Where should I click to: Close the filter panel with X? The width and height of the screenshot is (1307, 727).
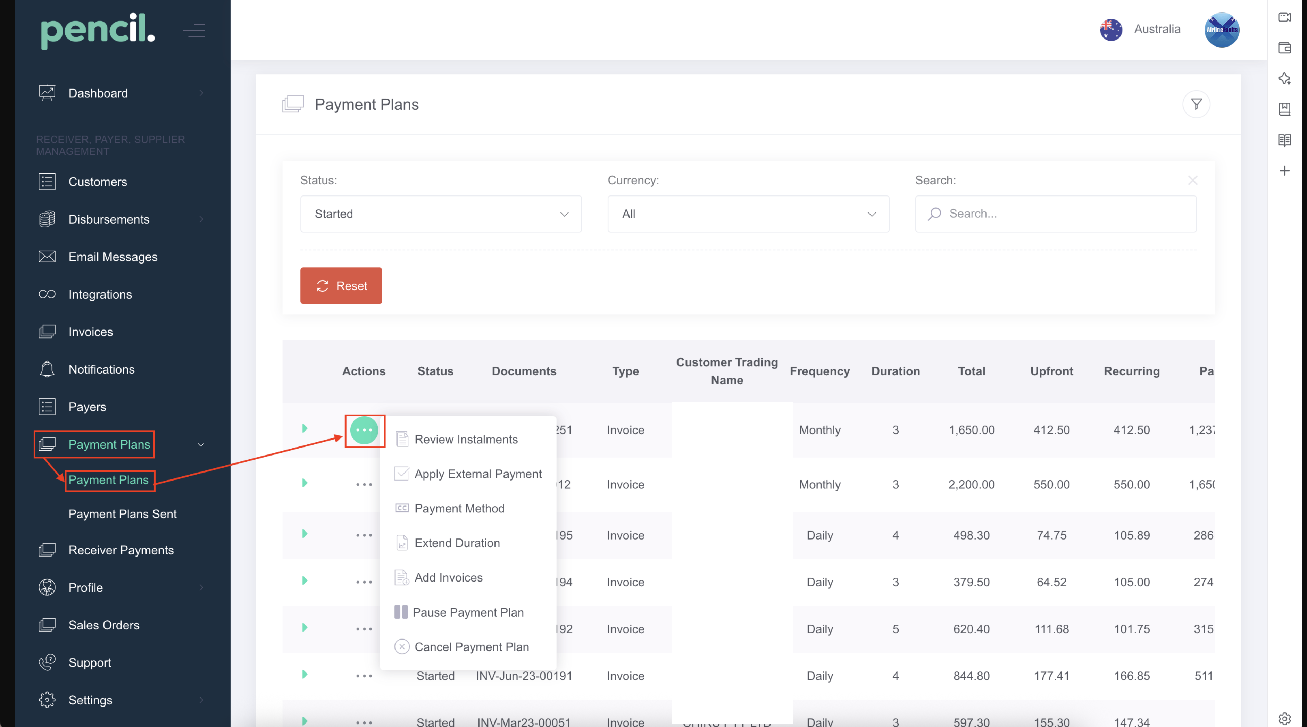(1192, 180)
